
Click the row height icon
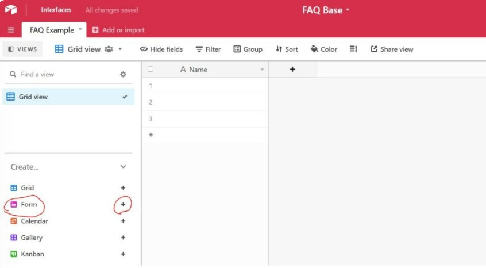click(353, 49)
